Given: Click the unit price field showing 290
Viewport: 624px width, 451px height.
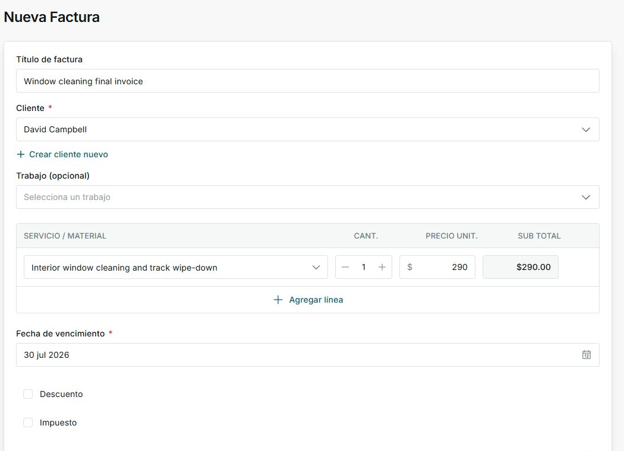Looking at the screenshot, I should 437,268.
